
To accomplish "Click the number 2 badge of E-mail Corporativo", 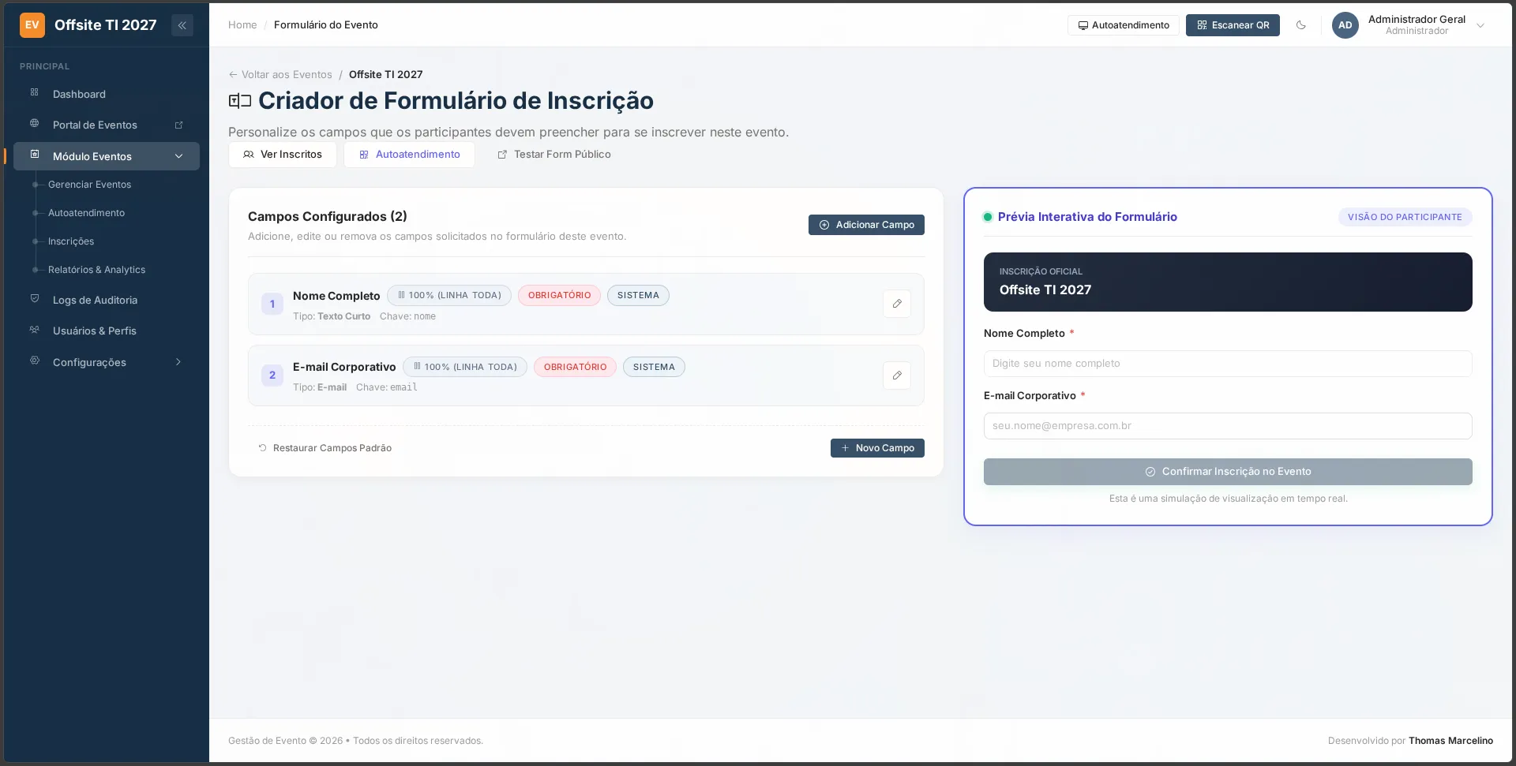I will pyautogui.click(x=272, y=376).
